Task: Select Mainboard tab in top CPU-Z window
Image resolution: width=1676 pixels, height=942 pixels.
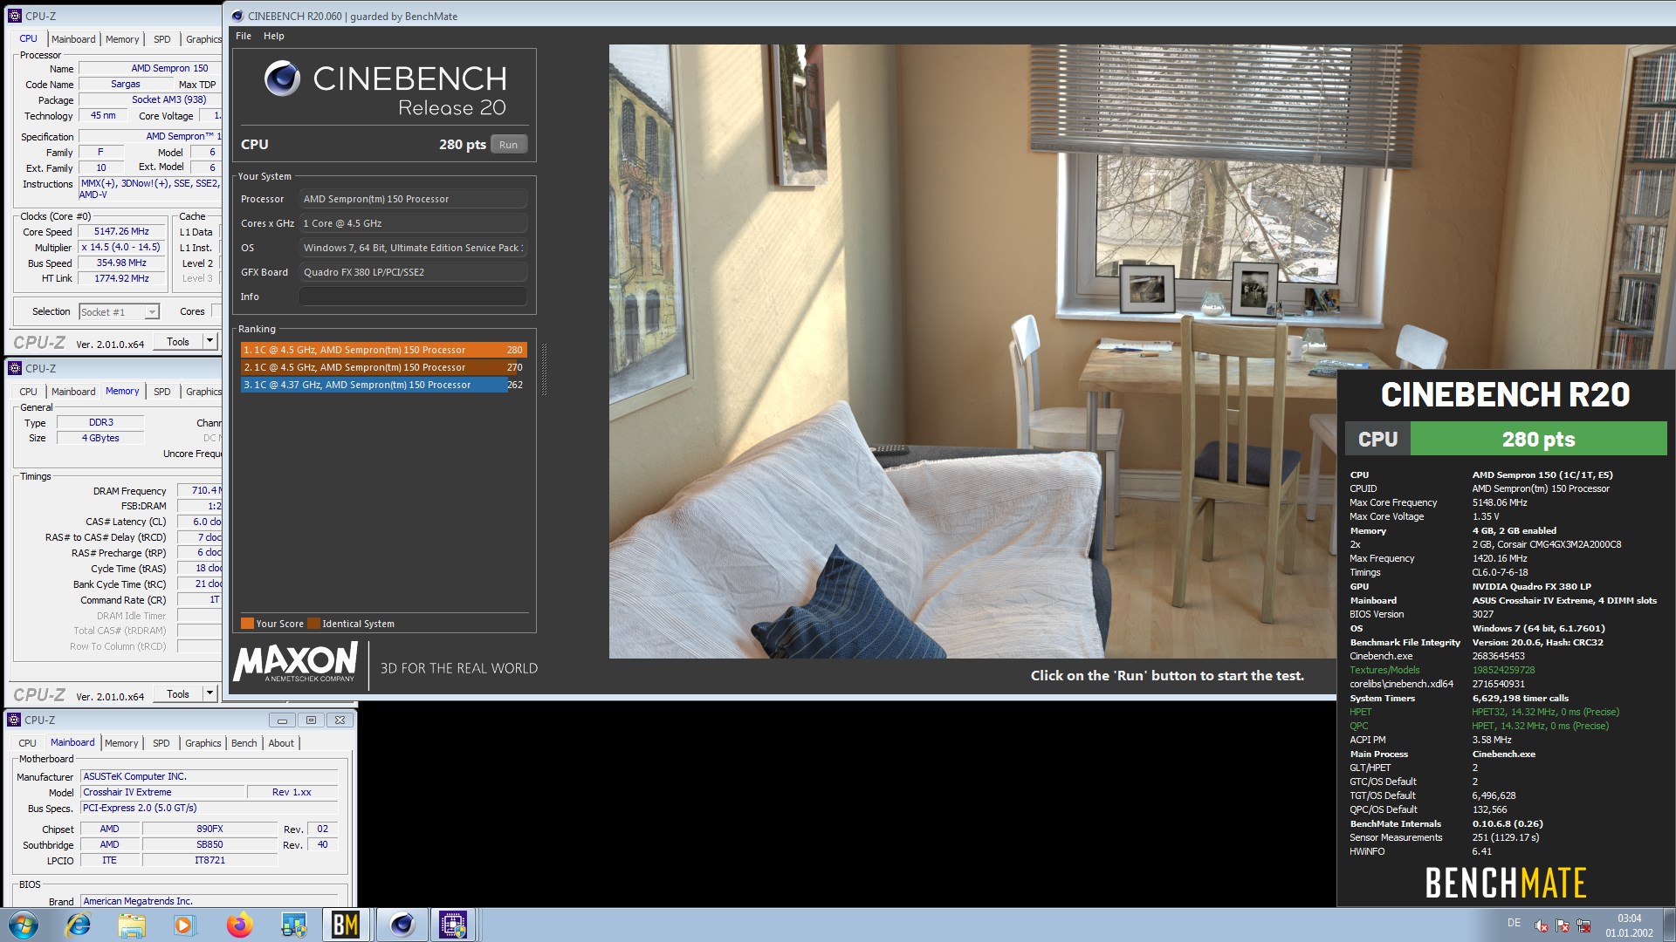Action: (73, 39)
